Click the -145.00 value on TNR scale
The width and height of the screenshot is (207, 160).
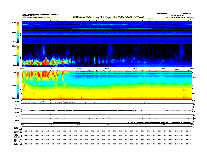pyautogui.click(x=14, y=85)
